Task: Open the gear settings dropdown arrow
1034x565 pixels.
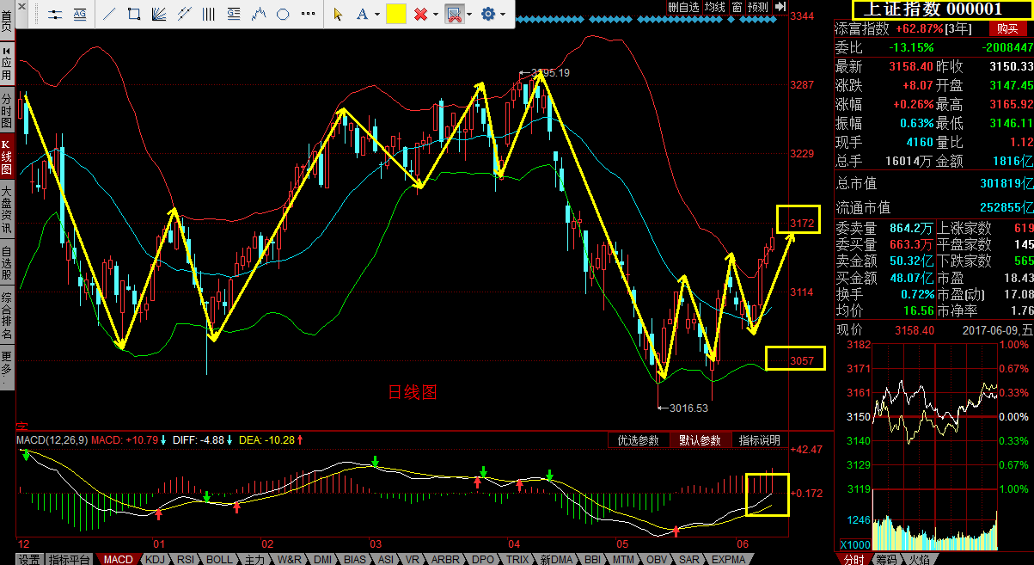Action: (504, 15)
